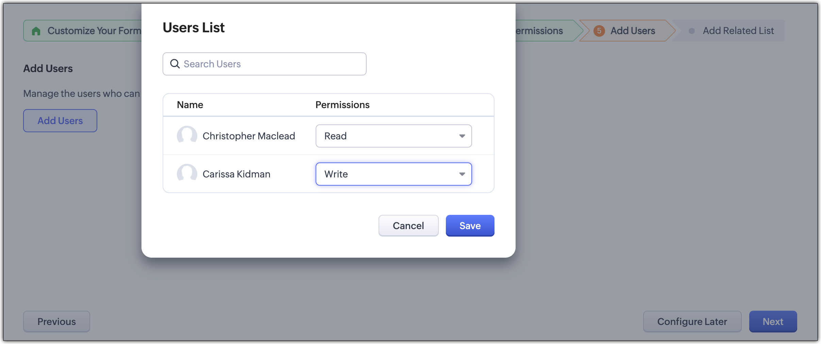821x344 pixels.
Task: Click the arrow on the Write dropdown
Action: point(462,174)
